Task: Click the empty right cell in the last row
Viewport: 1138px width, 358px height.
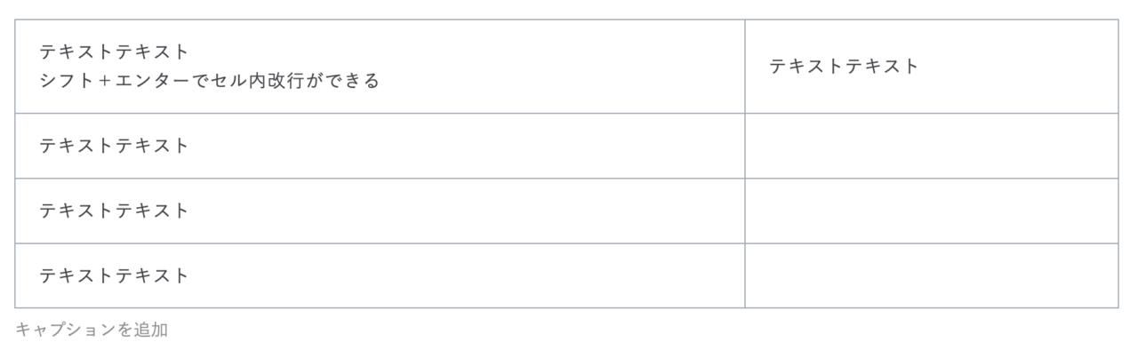Action: coord(932,275)
